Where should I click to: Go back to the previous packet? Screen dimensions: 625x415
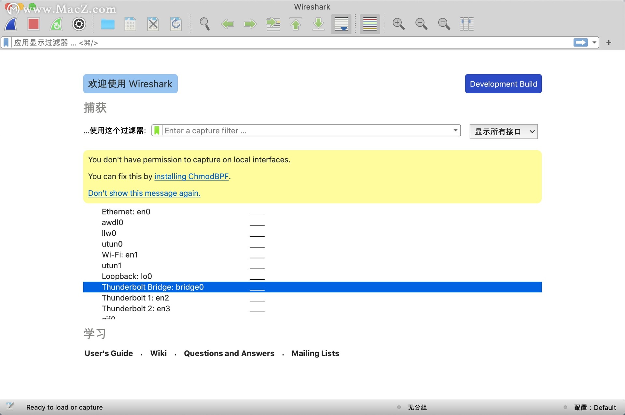coord(228,24)
